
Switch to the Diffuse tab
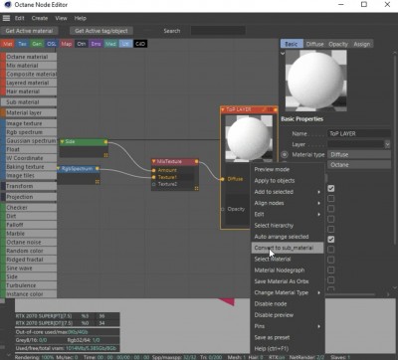tap(314, 44)
